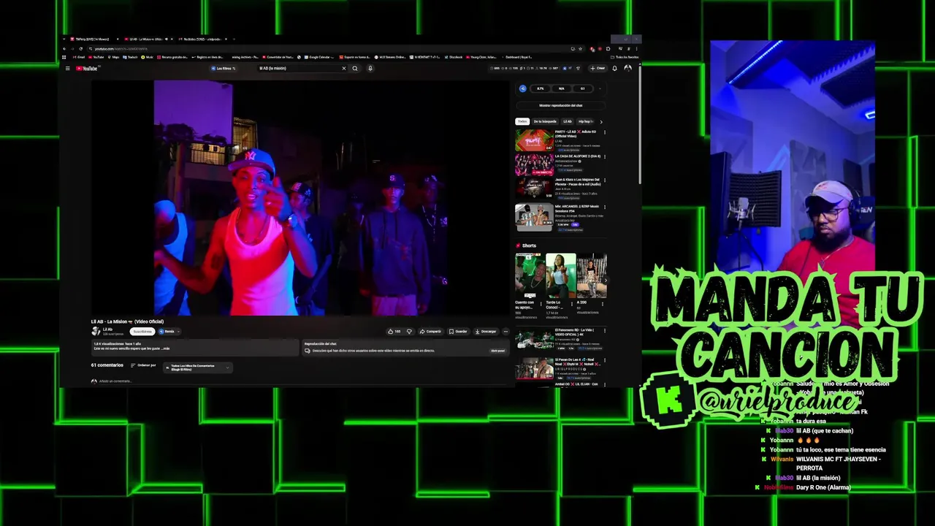Click the search magnifier button
The height and width of the screenshot is (526, 935).
pyautogui.click(x=355, y=69)
